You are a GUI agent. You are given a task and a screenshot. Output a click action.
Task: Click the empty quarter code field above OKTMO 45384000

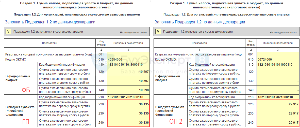128,54
